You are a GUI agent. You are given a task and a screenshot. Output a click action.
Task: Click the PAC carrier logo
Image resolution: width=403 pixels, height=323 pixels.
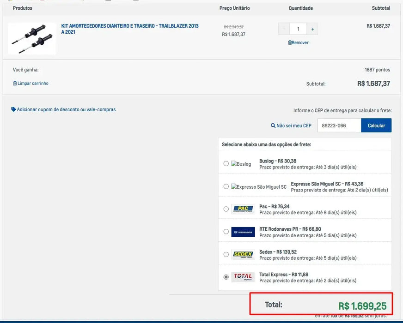243,209
